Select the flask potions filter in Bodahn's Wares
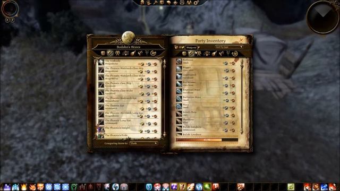This screenshot has height=191, width=340. (133, 53)
